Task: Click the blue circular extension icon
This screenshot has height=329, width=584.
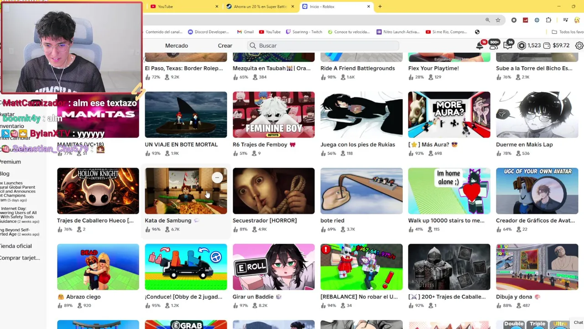Action: (x=537, y=20)
